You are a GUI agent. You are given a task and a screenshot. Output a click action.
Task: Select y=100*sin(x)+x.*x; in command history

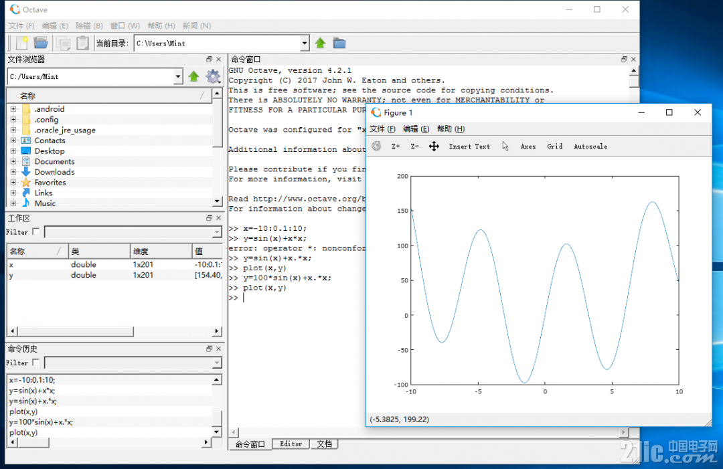[110, 422]
